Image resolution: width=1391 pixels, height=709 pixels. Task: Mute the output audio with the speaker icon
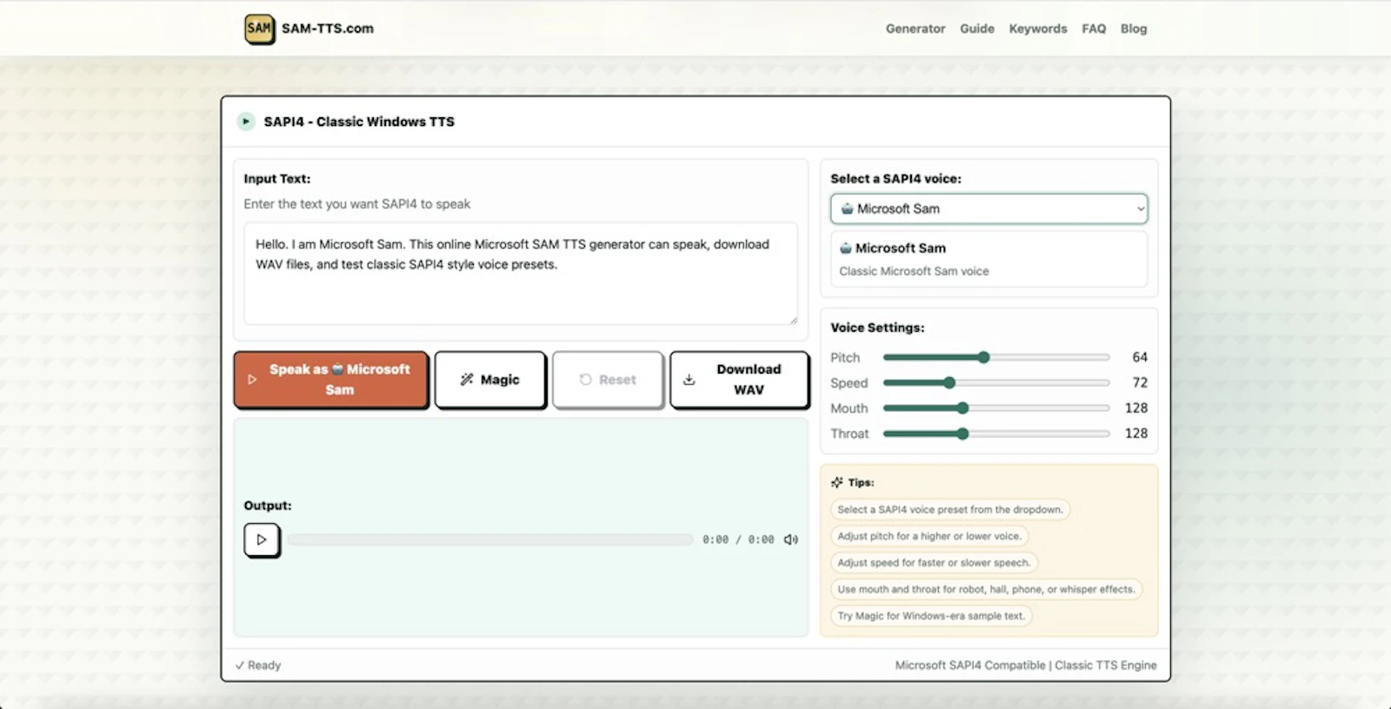click(791, 540)
